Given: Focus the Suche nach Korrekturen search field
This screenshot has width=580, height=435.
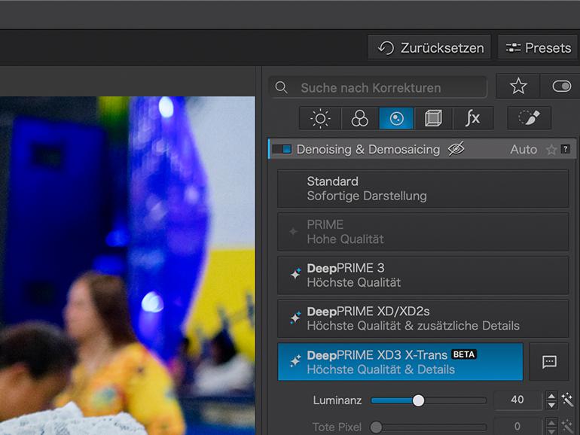Looking at the screenshot, I should pyautogui.click(x=378, y=87).
